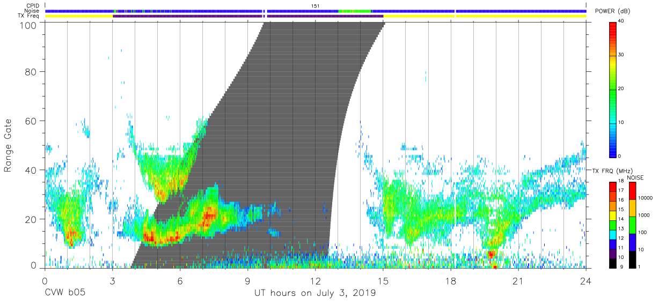Click the 3 tick on UT hours axis
659x304 pixels.
click(x=112, y=281)
